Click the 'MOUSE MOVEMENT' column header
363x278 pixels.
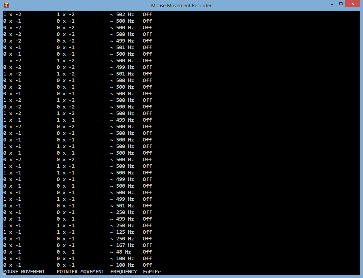(x=24, y=271)
